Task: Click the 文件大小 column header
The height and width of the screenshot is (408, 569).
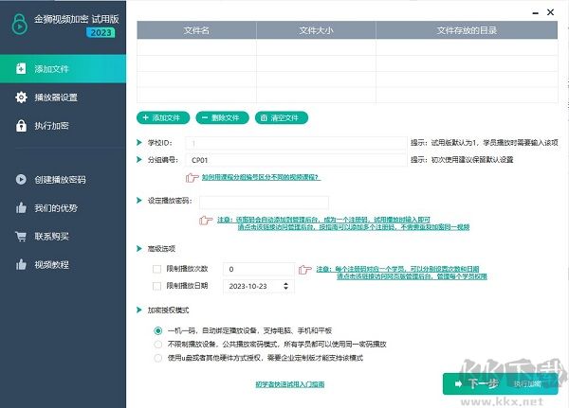Action: pos(316,30)
